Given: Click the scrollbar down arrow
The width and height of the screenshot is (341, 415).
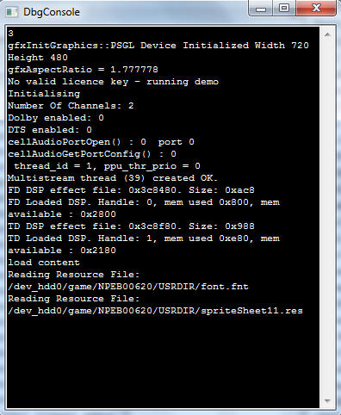Looking at the screenshot, I should coord(327,400).
